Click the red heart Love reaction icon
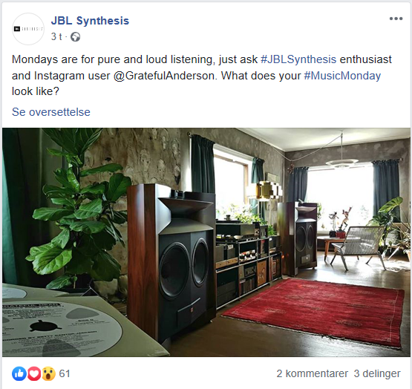 click(x=33, y=373)
